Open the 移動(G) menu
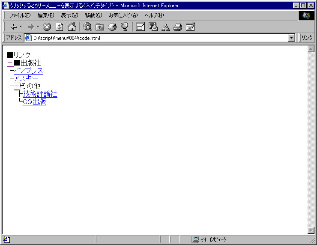The height and width of the screenshot is (245, 317). pyautogui.click(x=93, y=15)
